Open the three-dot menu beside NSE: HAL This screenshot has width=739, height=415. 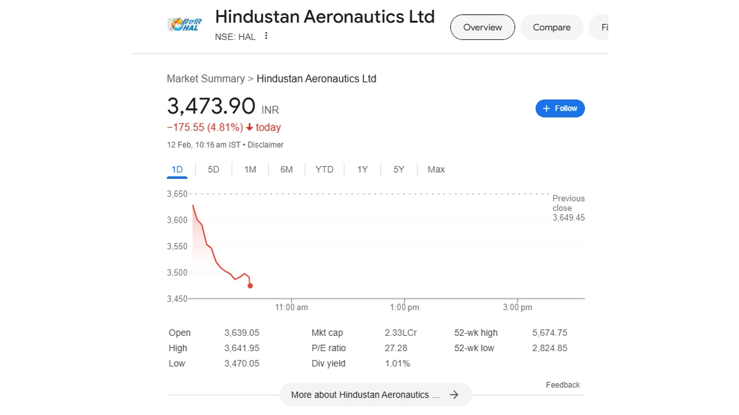[x=266, y=36]
